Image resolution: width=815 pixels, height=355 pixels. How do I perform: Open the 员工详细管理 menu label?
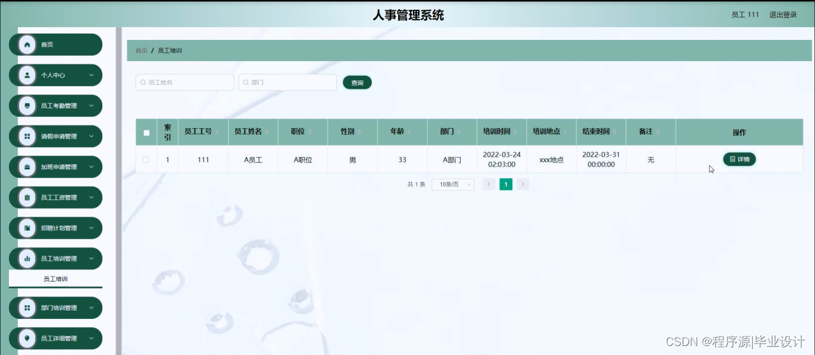click(x=59, y=338)
